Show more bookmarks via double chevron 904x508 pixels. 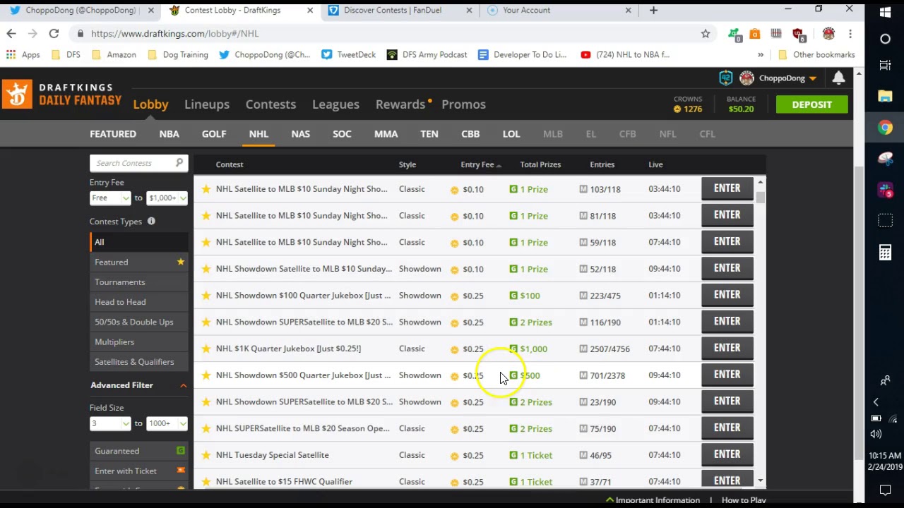pos(761,55)
